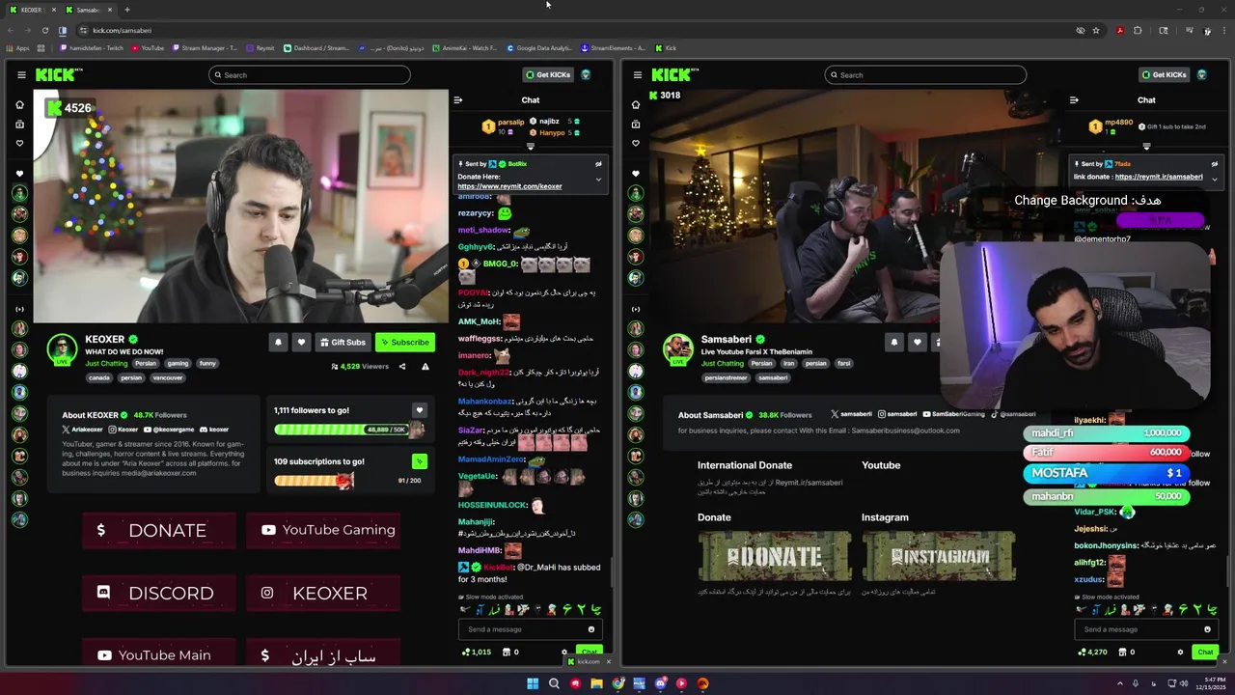This screenshot has width=1235, height=695.
Task: Click user avatar in right Kick header
Action: pos(1201,74)
